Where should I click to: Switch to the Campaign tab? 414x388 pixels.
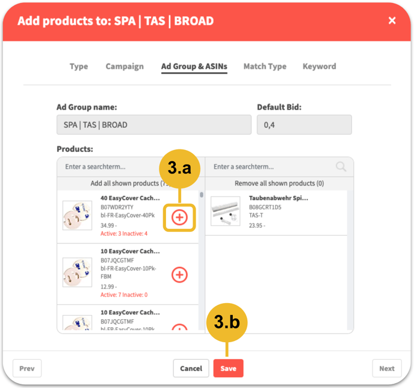[x=125, y=66]
